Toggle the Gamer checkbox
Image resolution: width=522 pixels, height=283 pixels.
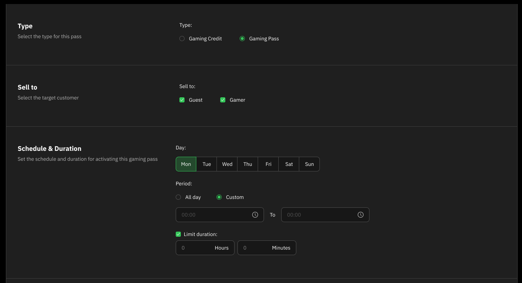pos(223,100)
